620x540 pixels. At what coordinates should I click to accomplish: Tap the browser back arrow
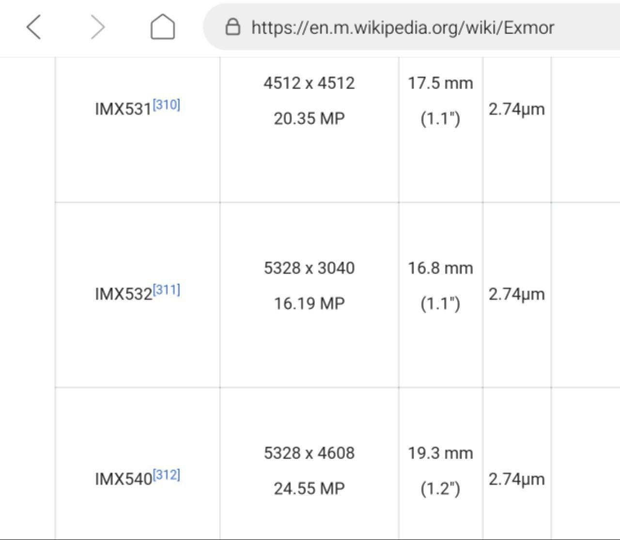[33, 27]
